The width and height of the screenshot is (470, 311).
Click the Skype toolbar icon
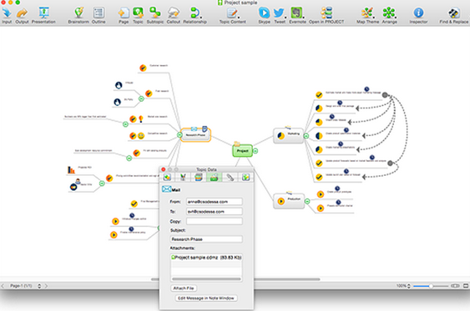point(264,13)
